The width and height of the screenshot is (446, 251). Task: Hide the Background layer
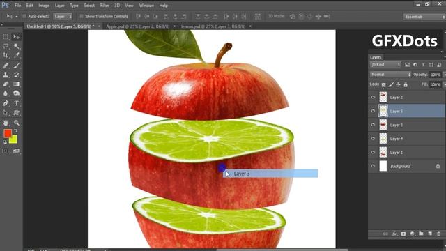[x=373, y=166]
